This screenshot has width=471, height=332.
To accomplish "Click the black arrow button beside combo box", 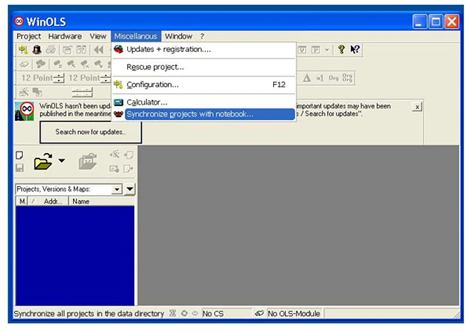I will [x=130, y=190].
